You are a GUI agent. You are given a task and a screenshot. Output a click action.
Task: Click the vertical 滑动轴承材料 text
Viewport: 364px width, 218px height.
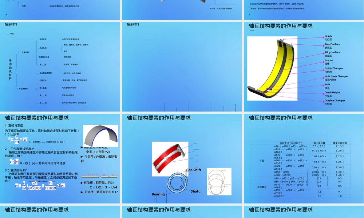10,69
